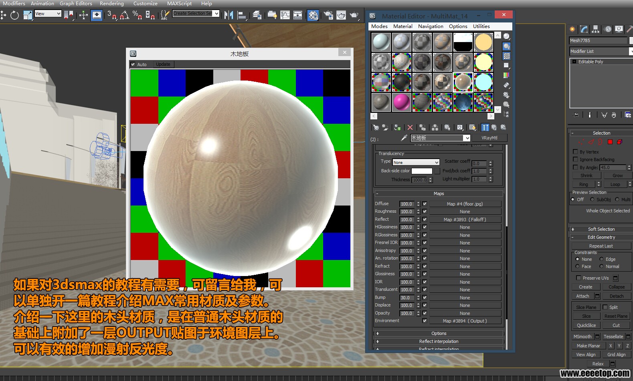Image resolution: width=633 pixels, height=381 pixels.
Task: Toggle the sample slot Background checker icon
Action: (x=507, y=56)
